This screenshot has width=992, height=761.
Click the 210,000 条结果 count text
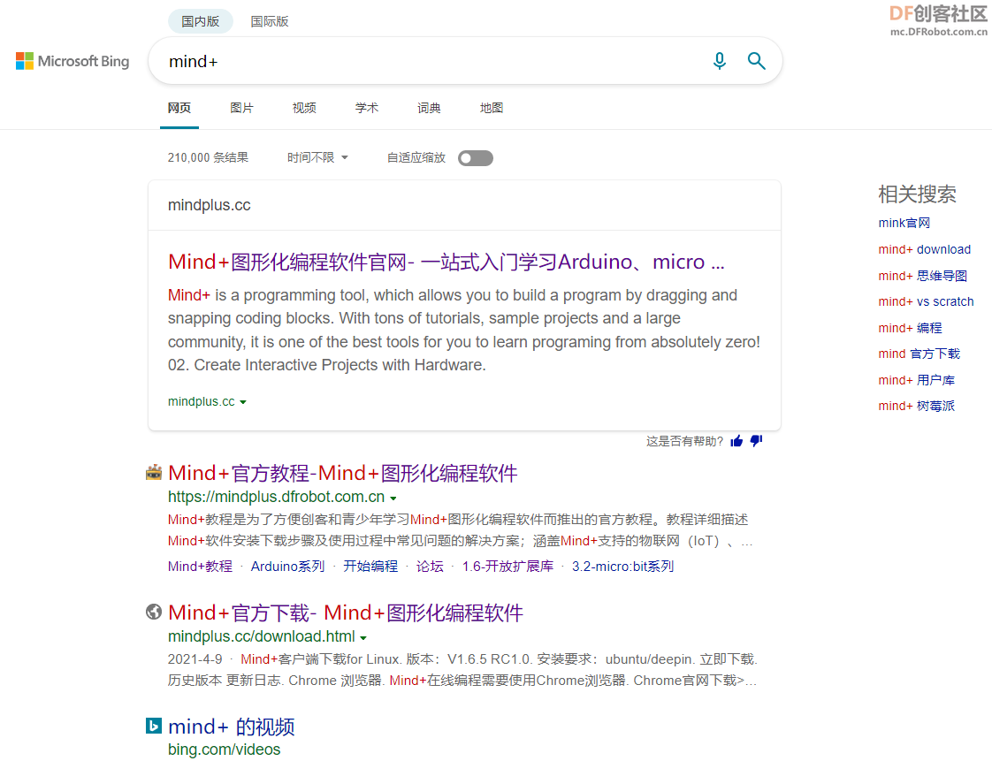pos(208,157)
